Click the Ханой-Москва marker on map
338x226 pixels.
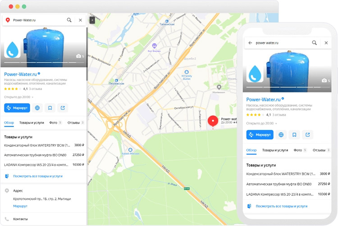point(130,150)
